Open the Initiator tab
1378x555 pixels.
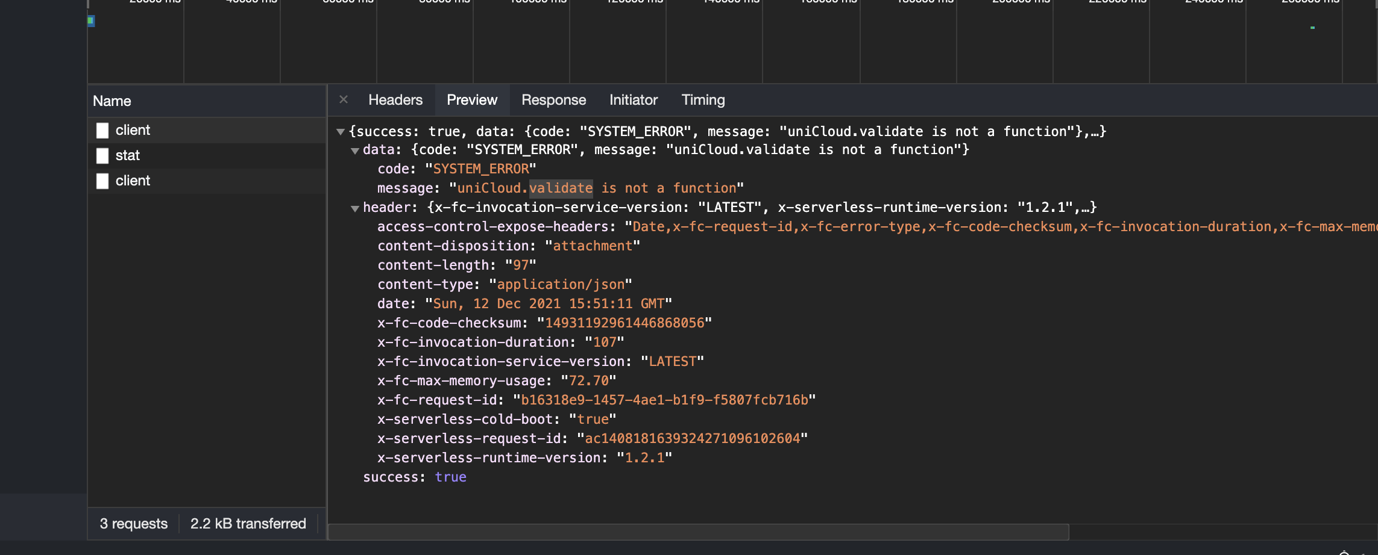(x=633, y=100)
